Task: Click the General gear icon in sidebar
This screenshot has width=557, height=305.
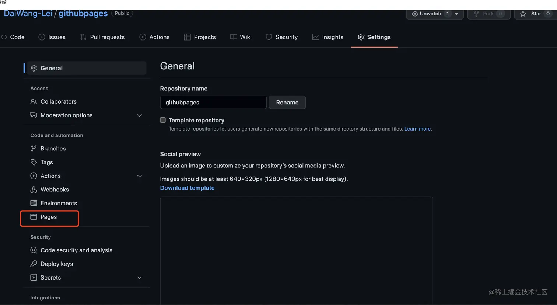Action: click(34, 68)
